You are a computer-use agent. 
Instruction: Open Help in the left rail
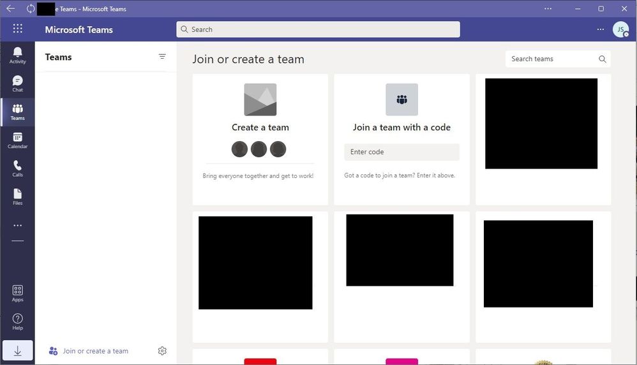[17, 322]
